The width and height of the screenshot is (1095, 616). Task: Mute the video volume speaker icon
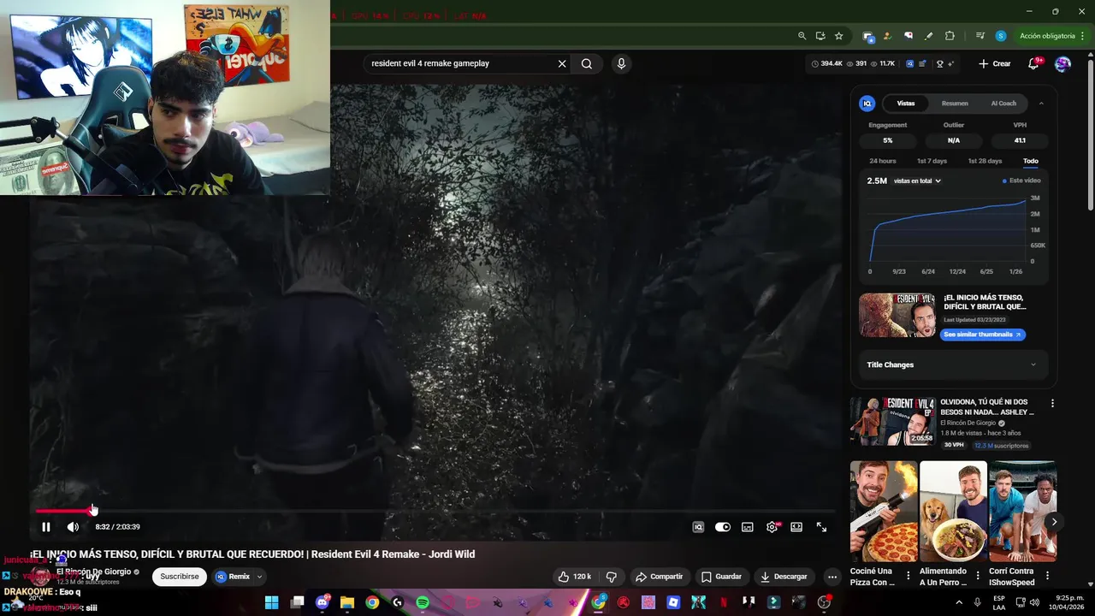coord(73,527)
